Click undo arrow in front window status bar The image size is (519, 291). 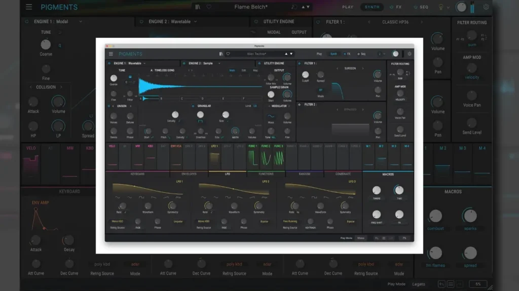click(377, 238)
